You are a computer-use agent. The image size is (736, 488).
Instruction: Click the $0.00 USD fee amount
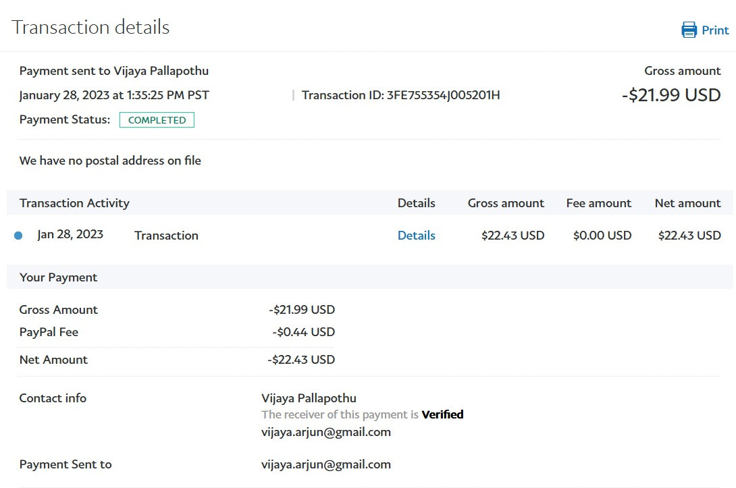point(602,236)
